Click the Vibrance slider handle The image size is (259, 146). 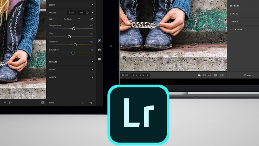point(75,45)
